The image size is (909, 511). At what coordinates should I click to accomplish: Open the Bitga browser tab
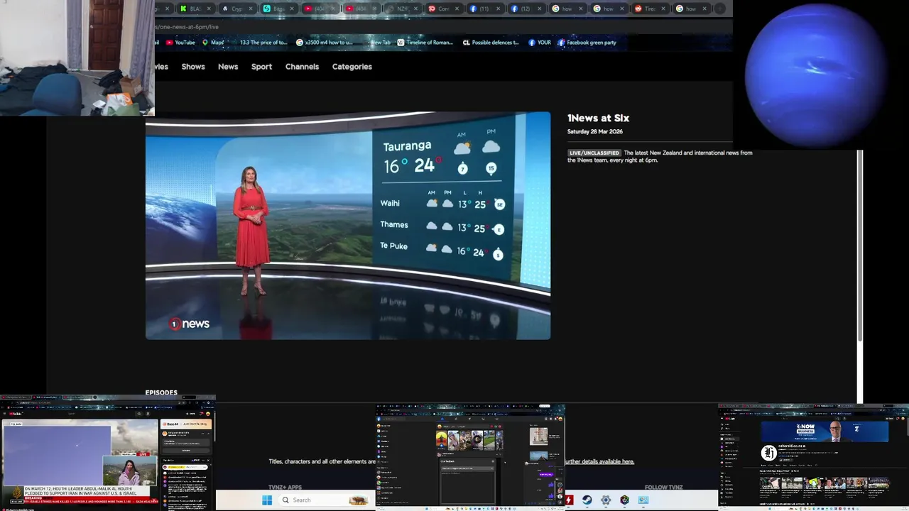(x=278, y=9)
